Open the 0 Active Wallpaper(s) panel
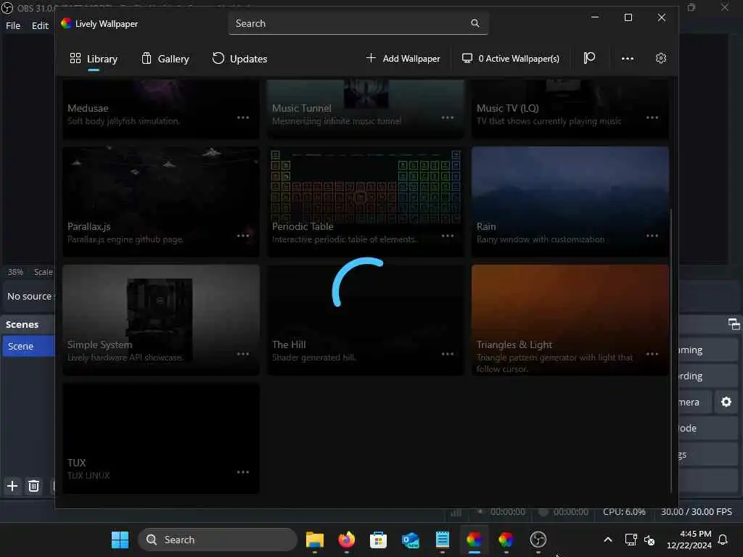Viewport: 743px width, 557px height. [x=511, y=58]
